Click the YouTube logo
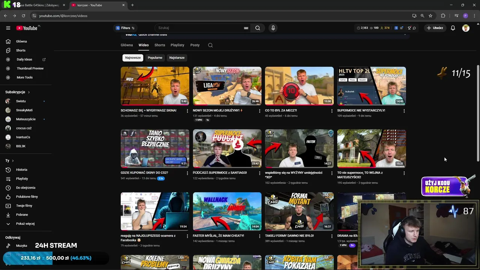The width and height of the screenshot is (480, 270). point(27,28)
